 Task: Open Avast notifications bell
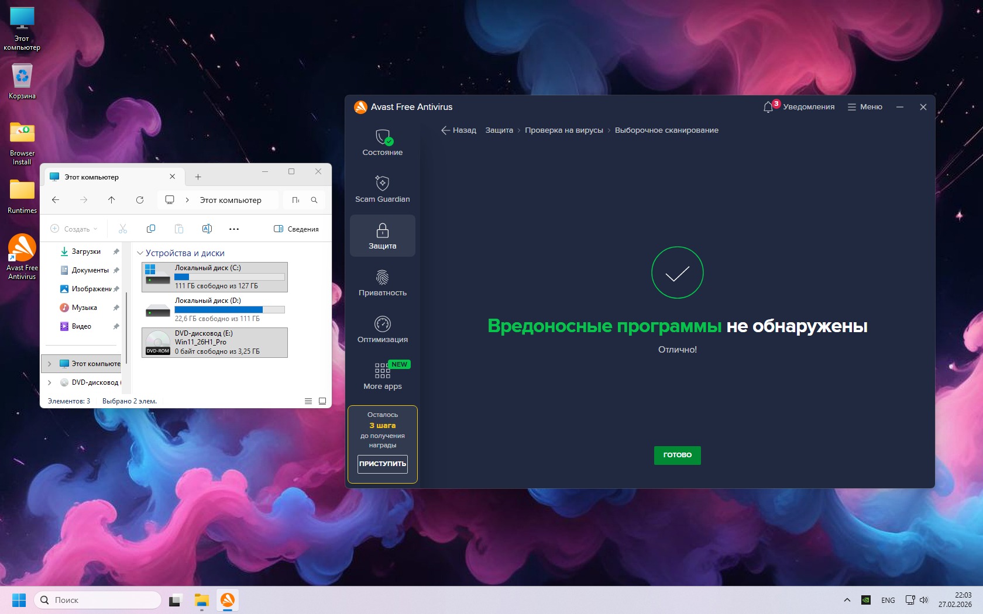(768, 107)
